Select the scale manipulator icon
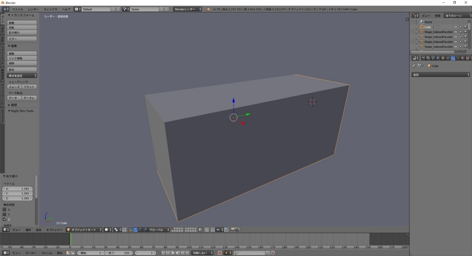 coord(145,230)
